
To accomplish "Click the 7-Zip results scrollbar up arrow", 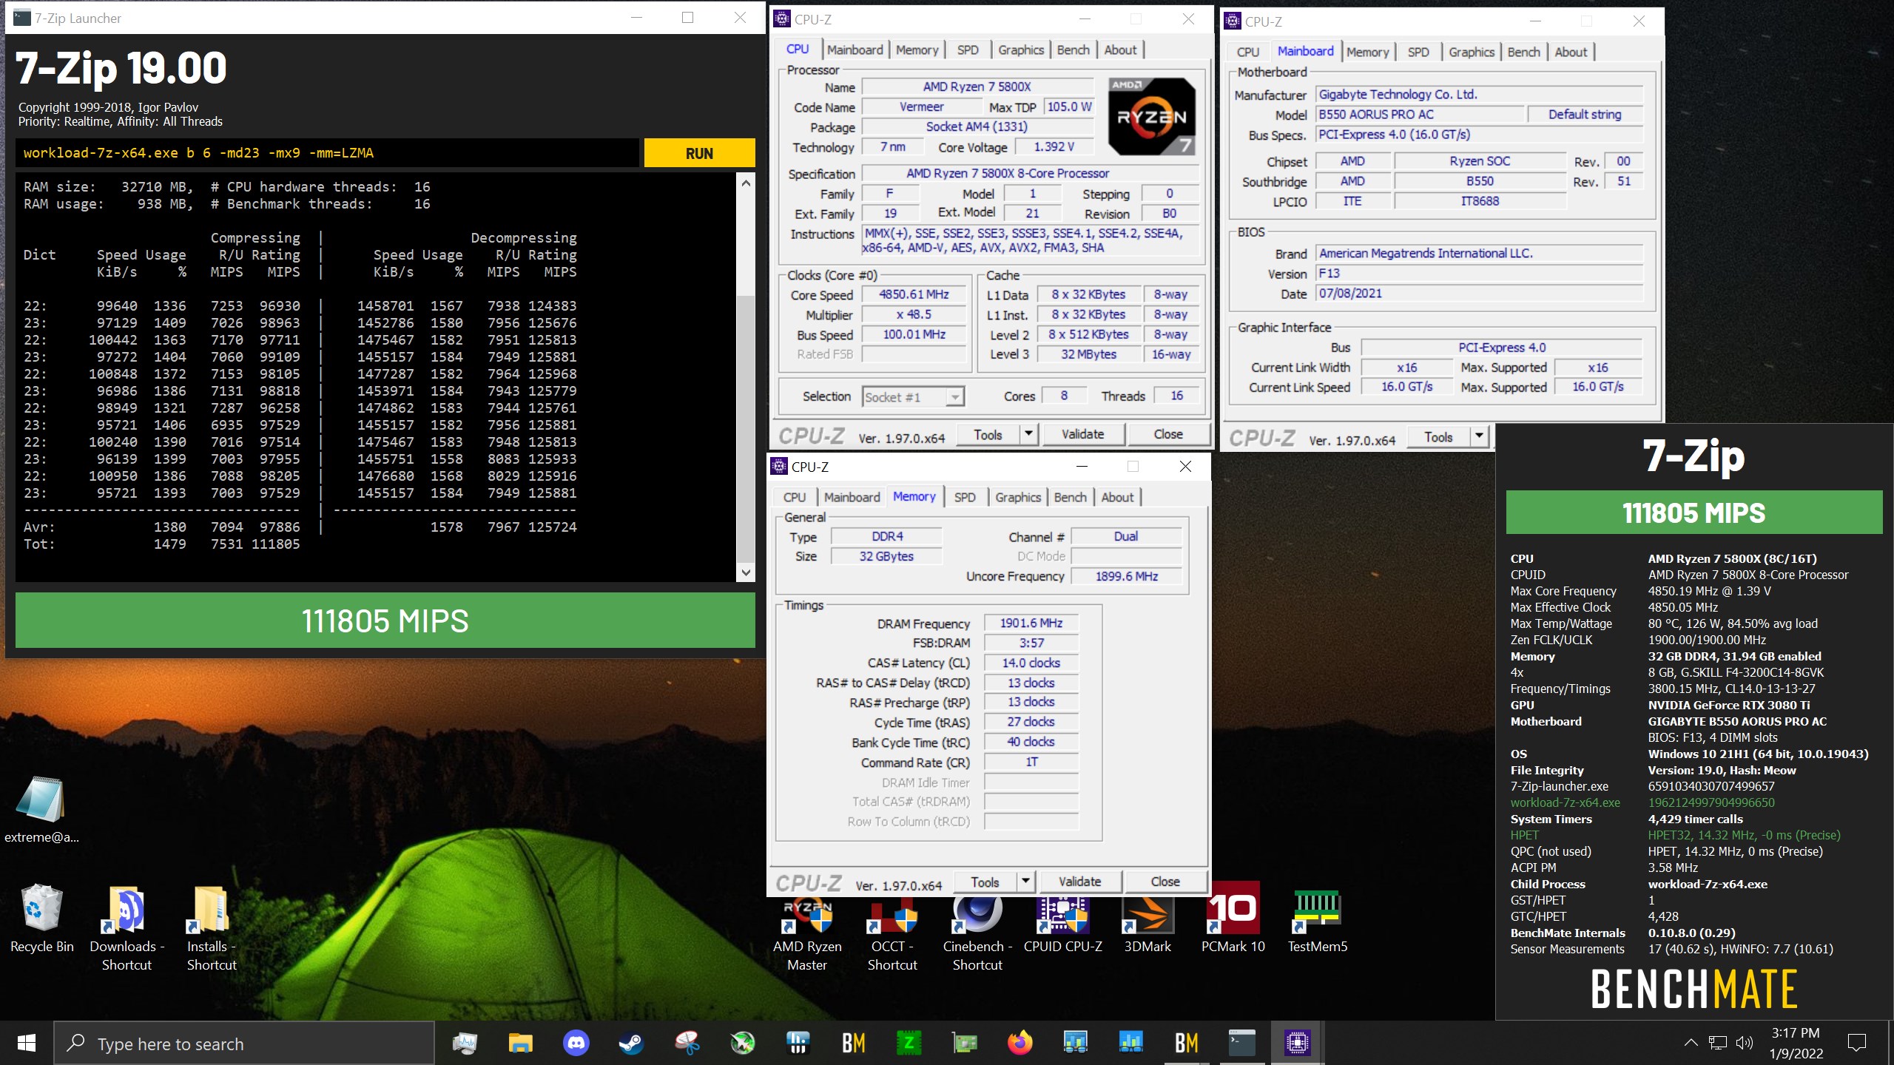I will click(746, 183).
